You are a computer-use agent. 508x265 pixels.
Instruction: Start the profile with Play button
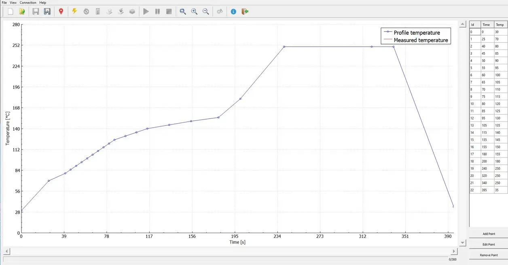146,12
